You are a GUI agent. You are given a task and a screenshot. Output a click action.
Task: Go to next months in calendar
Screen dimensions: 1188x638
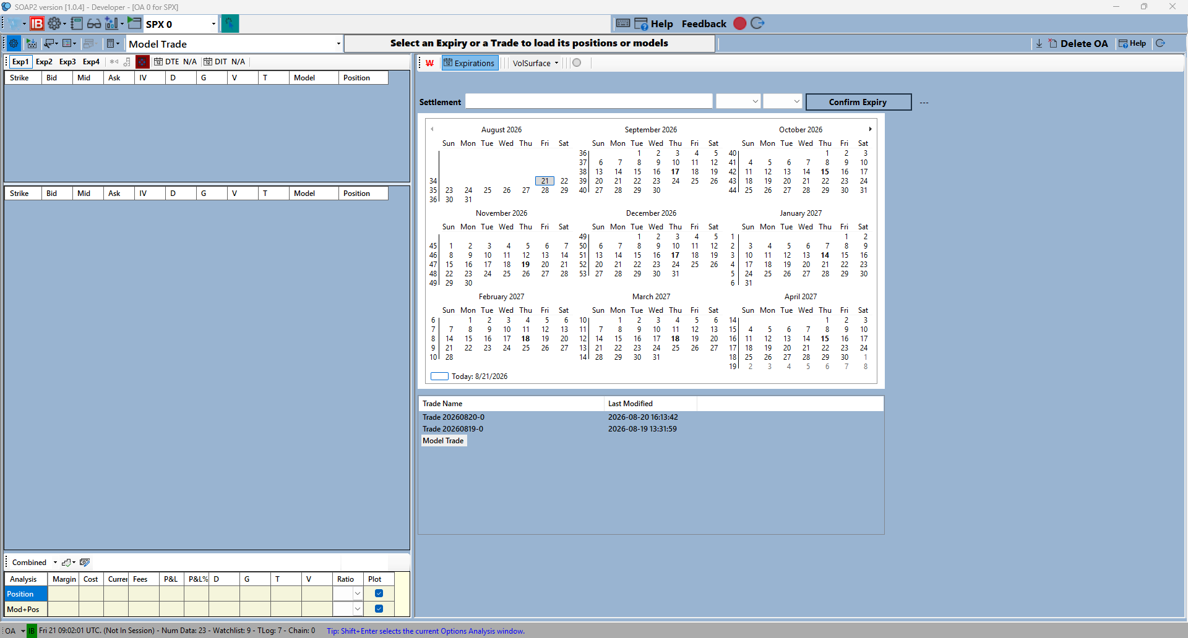point(870,129)
